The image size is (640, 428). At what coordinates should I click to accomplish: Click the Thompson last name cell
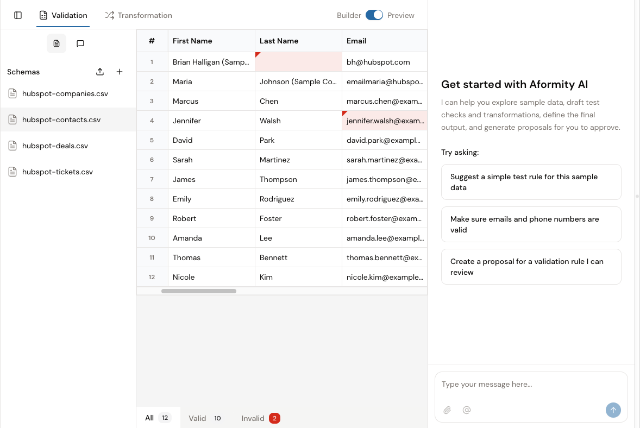(298, 180)
